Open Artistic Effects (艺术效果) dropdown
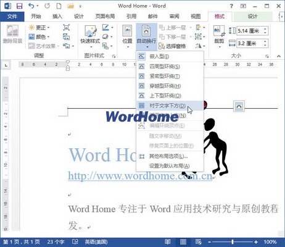The width and height of the screenshot is (285, 247). [44, 46]
